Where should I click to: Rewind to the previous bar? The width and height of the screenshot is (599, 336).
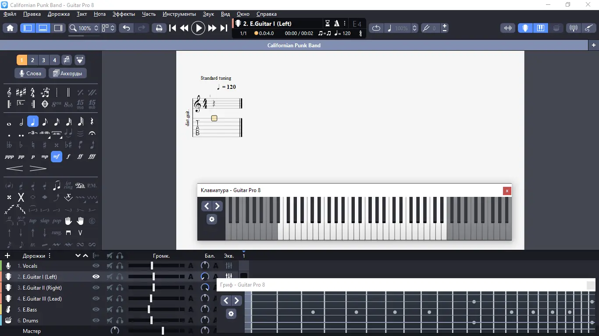pyautogui.click(x=184, y=28)
